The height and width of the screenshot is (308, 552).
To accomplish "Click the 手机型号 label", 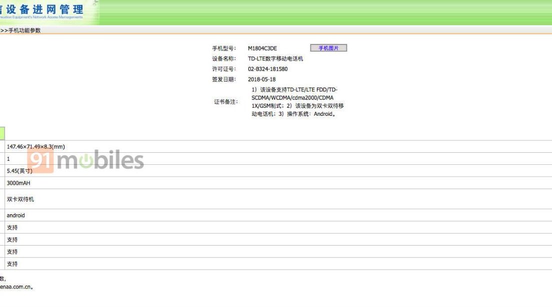I will [224, 48].
